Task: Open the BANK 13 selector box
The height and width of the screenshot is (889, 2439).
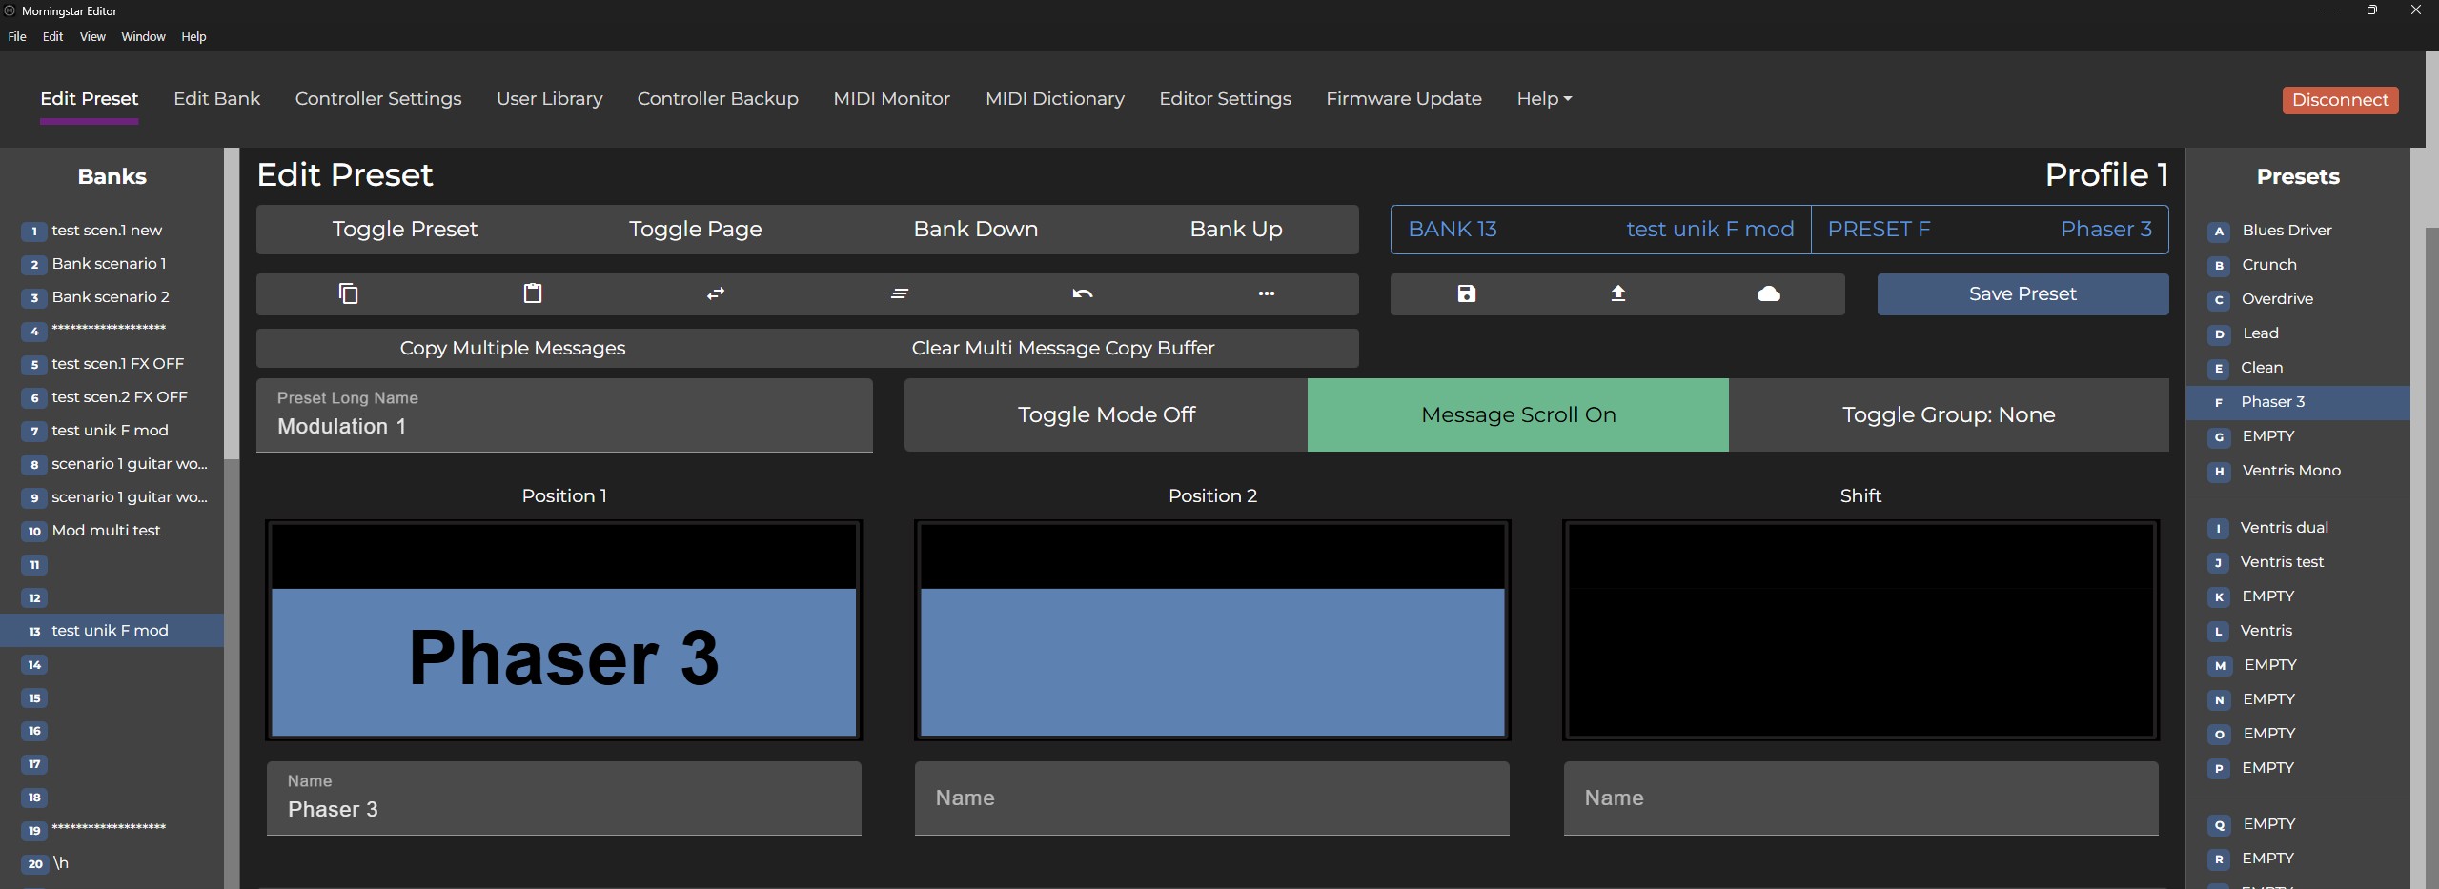Action: click(1599, 230)
